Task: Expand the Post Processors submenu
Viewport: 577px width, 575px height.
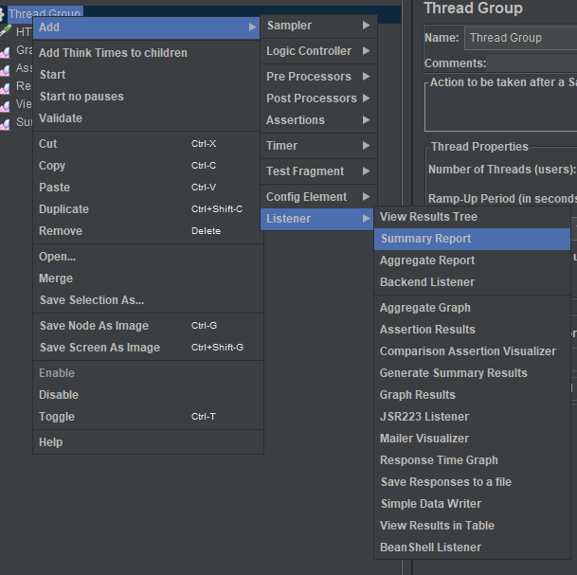Action: (318, 99)
